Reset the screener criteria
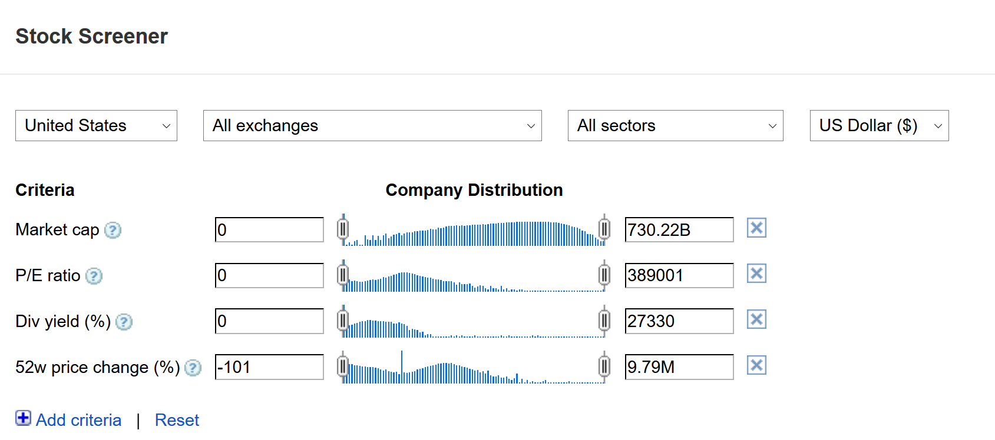This screenshot has height=440, width=995. tap(177, 420)
